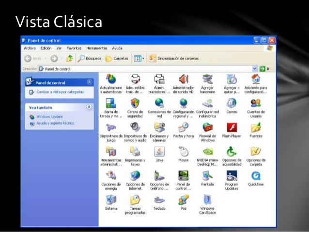Open the Views dropdown button
This screenshot has width=309, height=232.
(x=139, y=58)
